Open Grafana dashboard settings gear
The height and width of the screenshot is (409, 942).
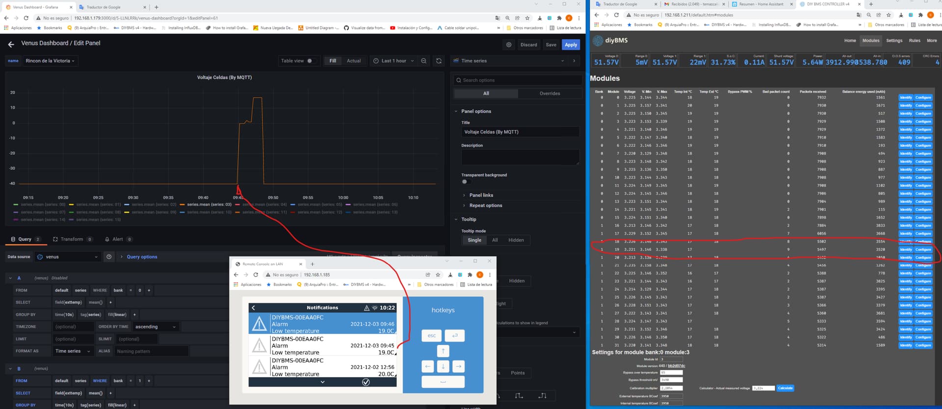[509, 45]
